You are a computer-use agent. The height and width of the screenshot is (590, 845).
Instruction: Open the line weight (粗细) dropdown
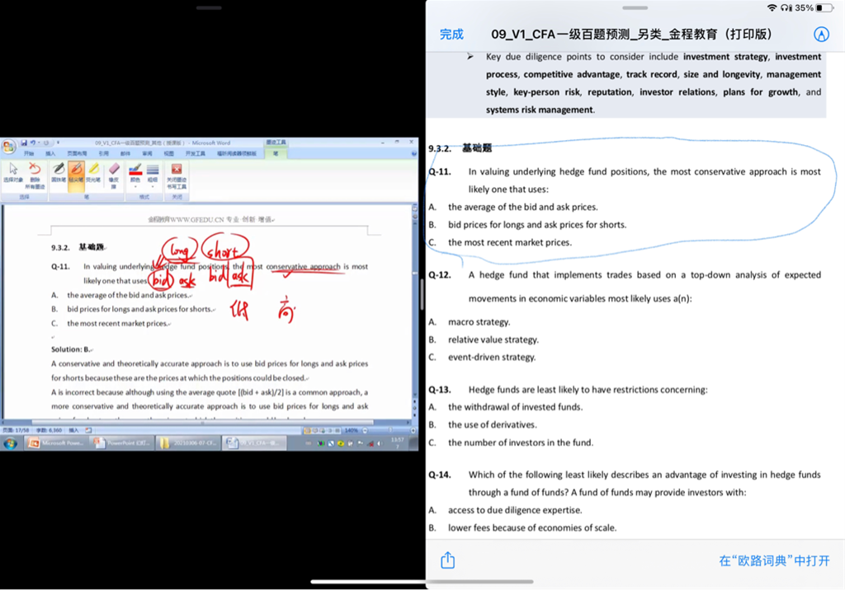pos(153,175)
